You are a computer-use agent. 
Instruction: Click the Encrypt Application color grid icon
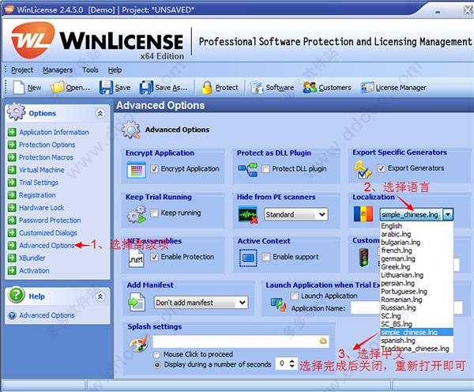pyautogui.click(x=137, y=170)
